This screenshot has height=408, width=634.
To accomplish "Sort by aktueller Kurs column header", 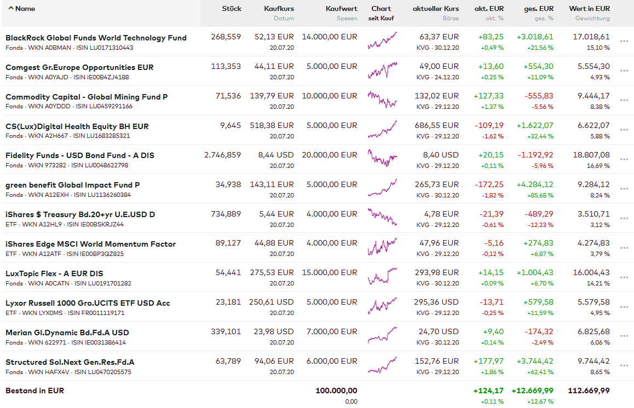I will (436, 9).
